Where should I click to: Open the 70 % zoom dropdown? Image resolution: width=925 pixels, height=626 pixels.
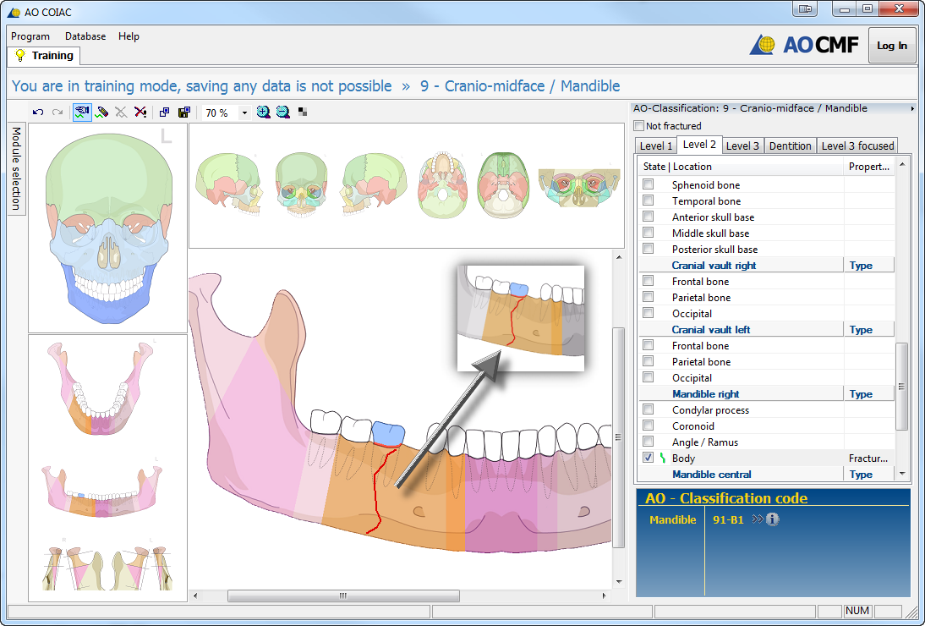(244, 113)
